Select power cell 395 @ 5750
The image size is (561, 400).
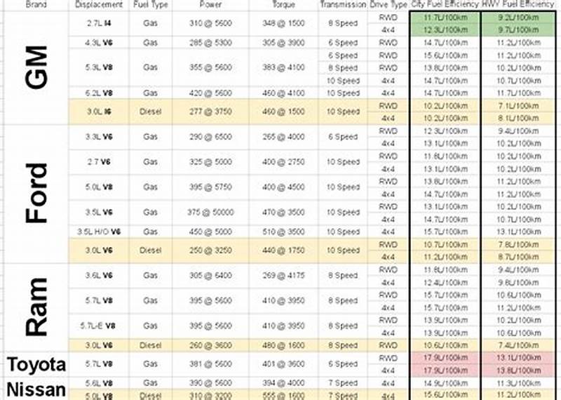click(x=211, y=187)
